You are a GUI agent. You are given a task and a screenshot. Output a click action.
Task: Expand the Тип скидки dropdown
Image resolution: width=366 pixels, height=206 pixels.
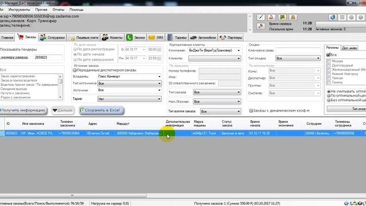(x=318, y=58)
